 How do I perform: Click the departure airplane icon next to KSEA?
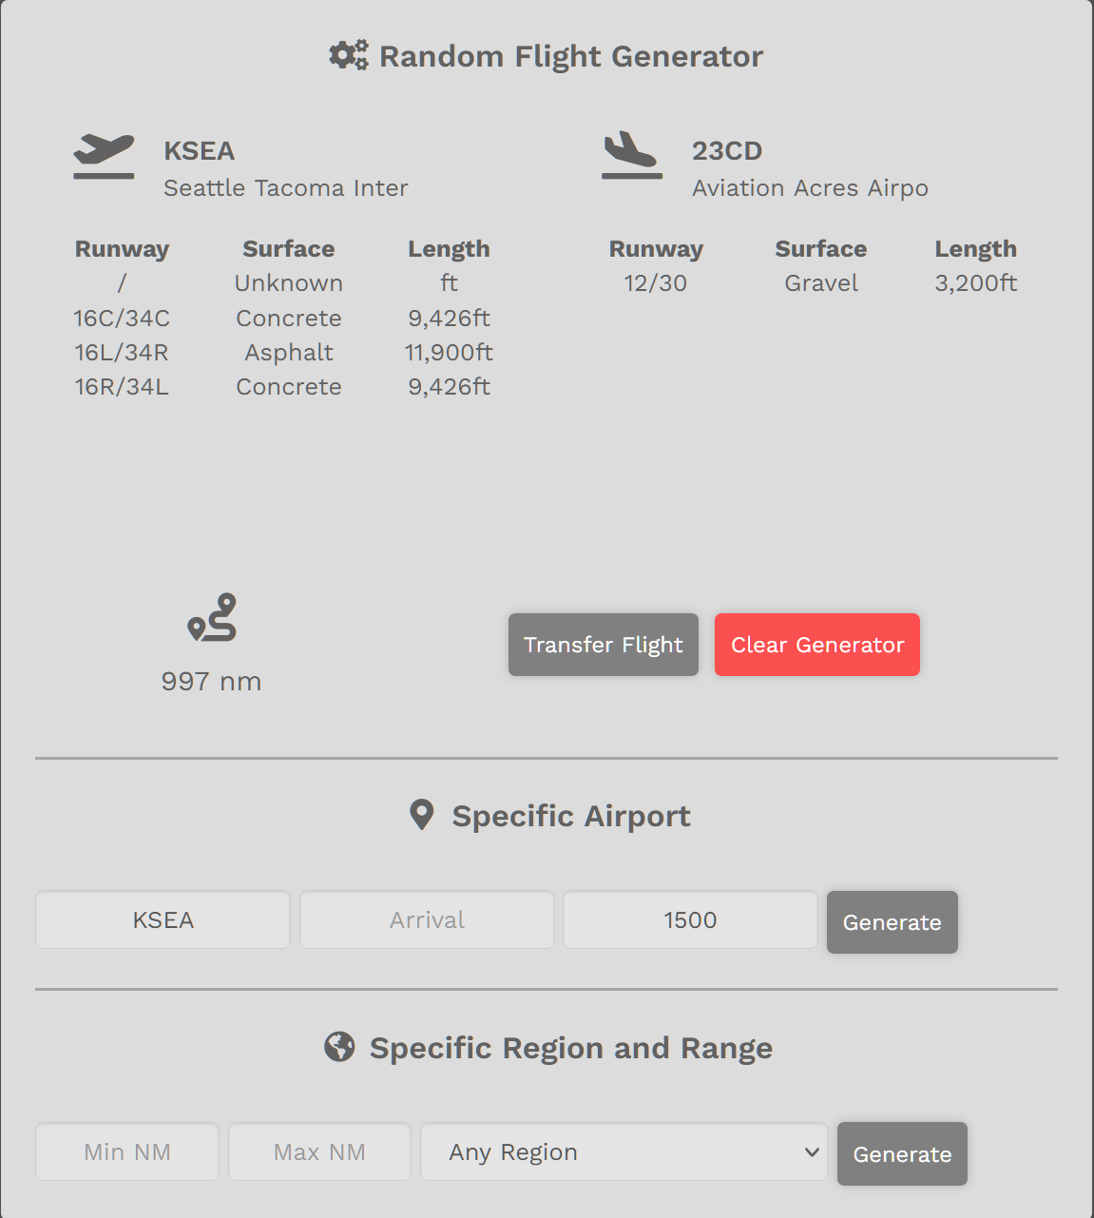[x=105, y=157]
